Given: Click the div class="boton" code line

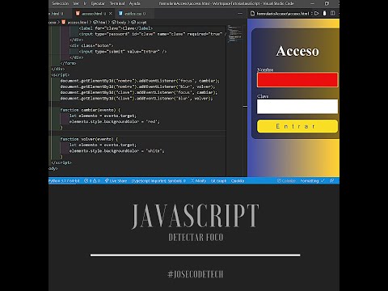Looking at the screenshot, I should click(x=91, y=45).
